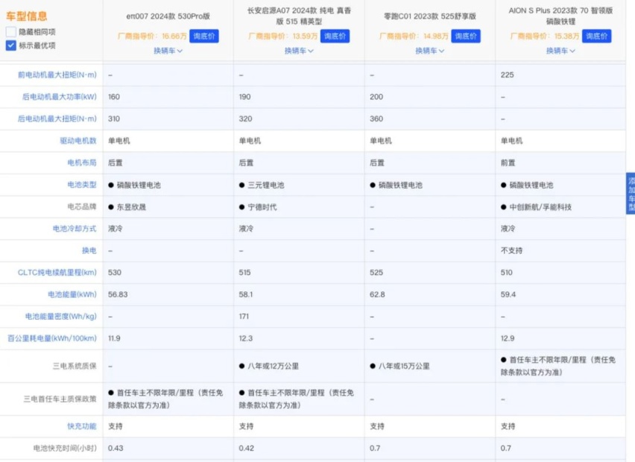
Task: Click the 电机布局 row label
Action: tap(82, 162)
